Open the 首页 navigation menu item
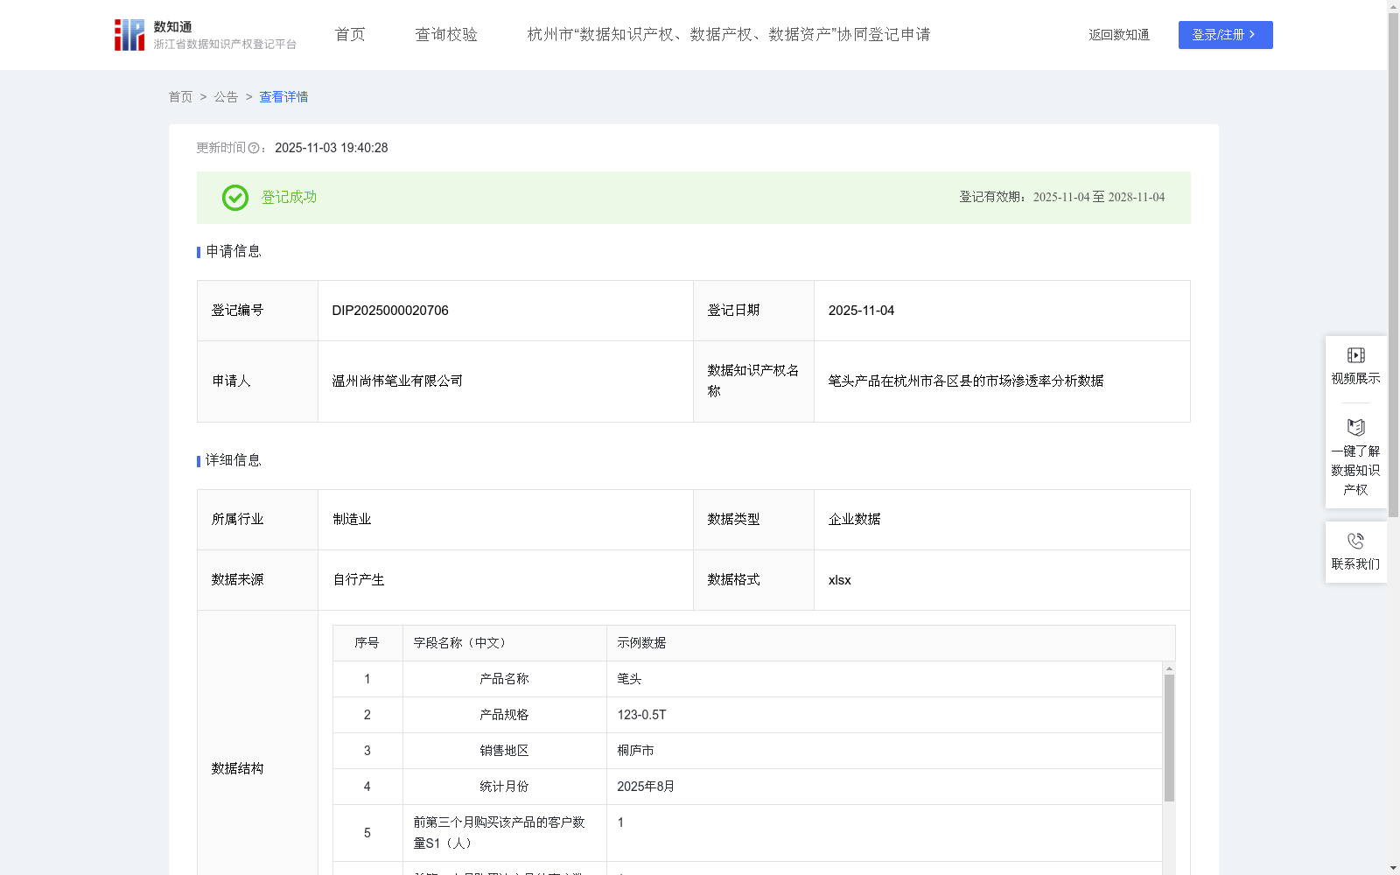Image resolution: width=1400 pixels, height=875 pixels. tap(350, 35)
